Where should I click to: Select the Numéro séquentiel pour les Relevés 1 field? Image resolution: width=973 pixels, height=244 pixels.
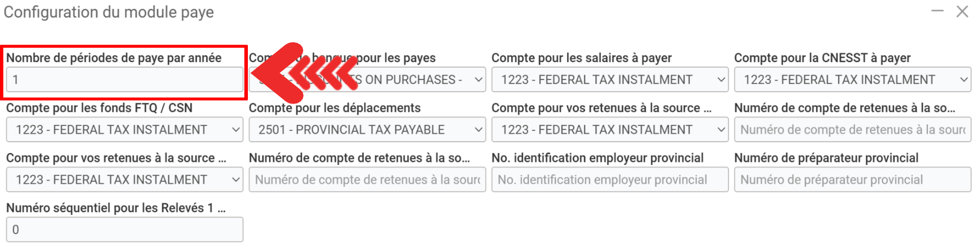pyautogui.click(x=124, y=229)
